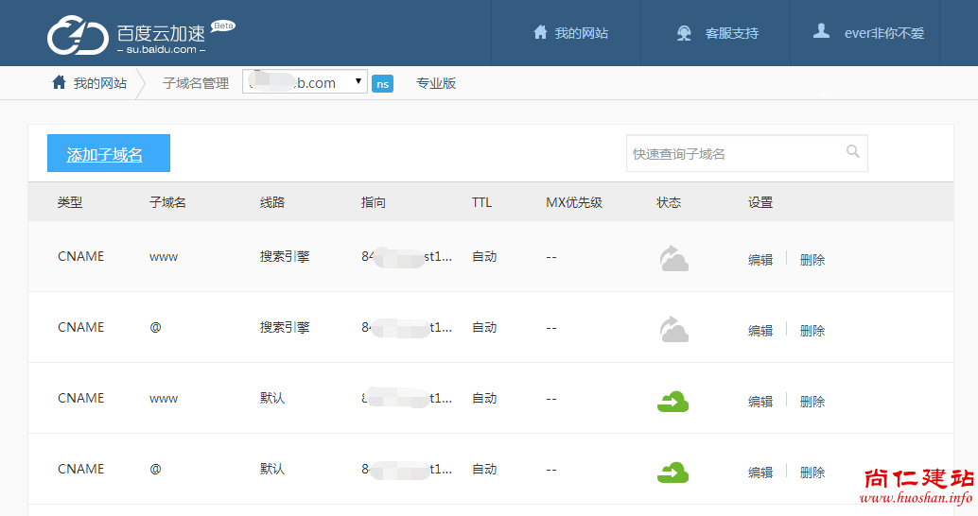Open 我的网站 in top navigation
The image size is (978, 516).
(570, 33)
